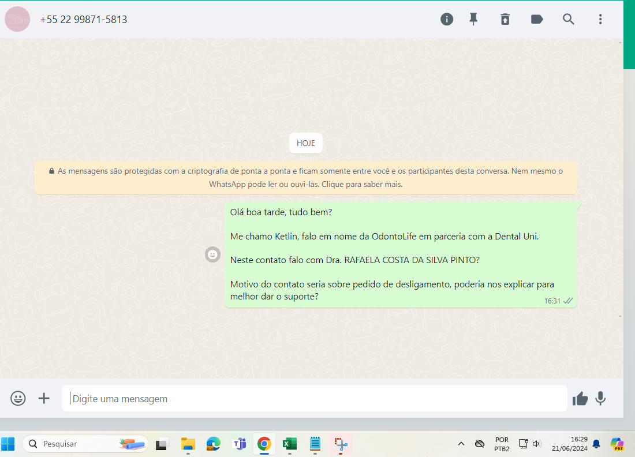Open Notepad from the taskbar
Image resolution: width=635 pixels, height=457 pixels.
pyautogui.click(x=315, y=444)
